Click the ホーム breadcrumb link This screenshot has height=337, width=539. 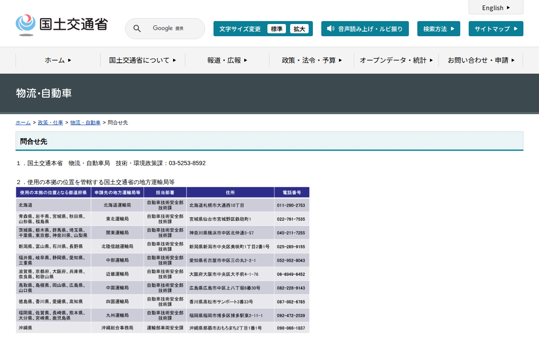(x=23, y=123)
